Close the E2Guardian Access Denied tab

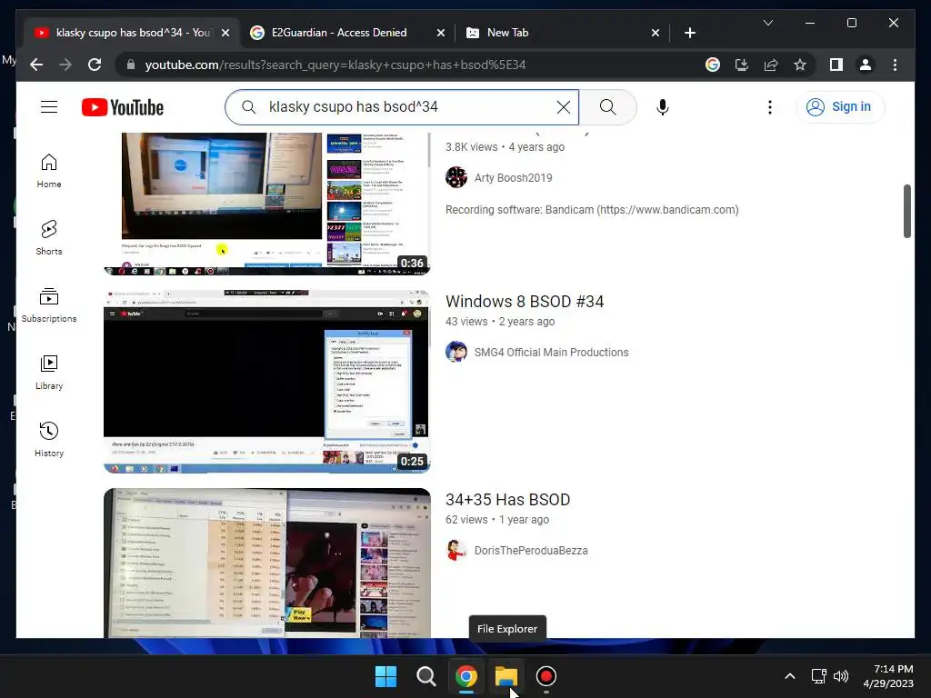(x=441, y=33)
